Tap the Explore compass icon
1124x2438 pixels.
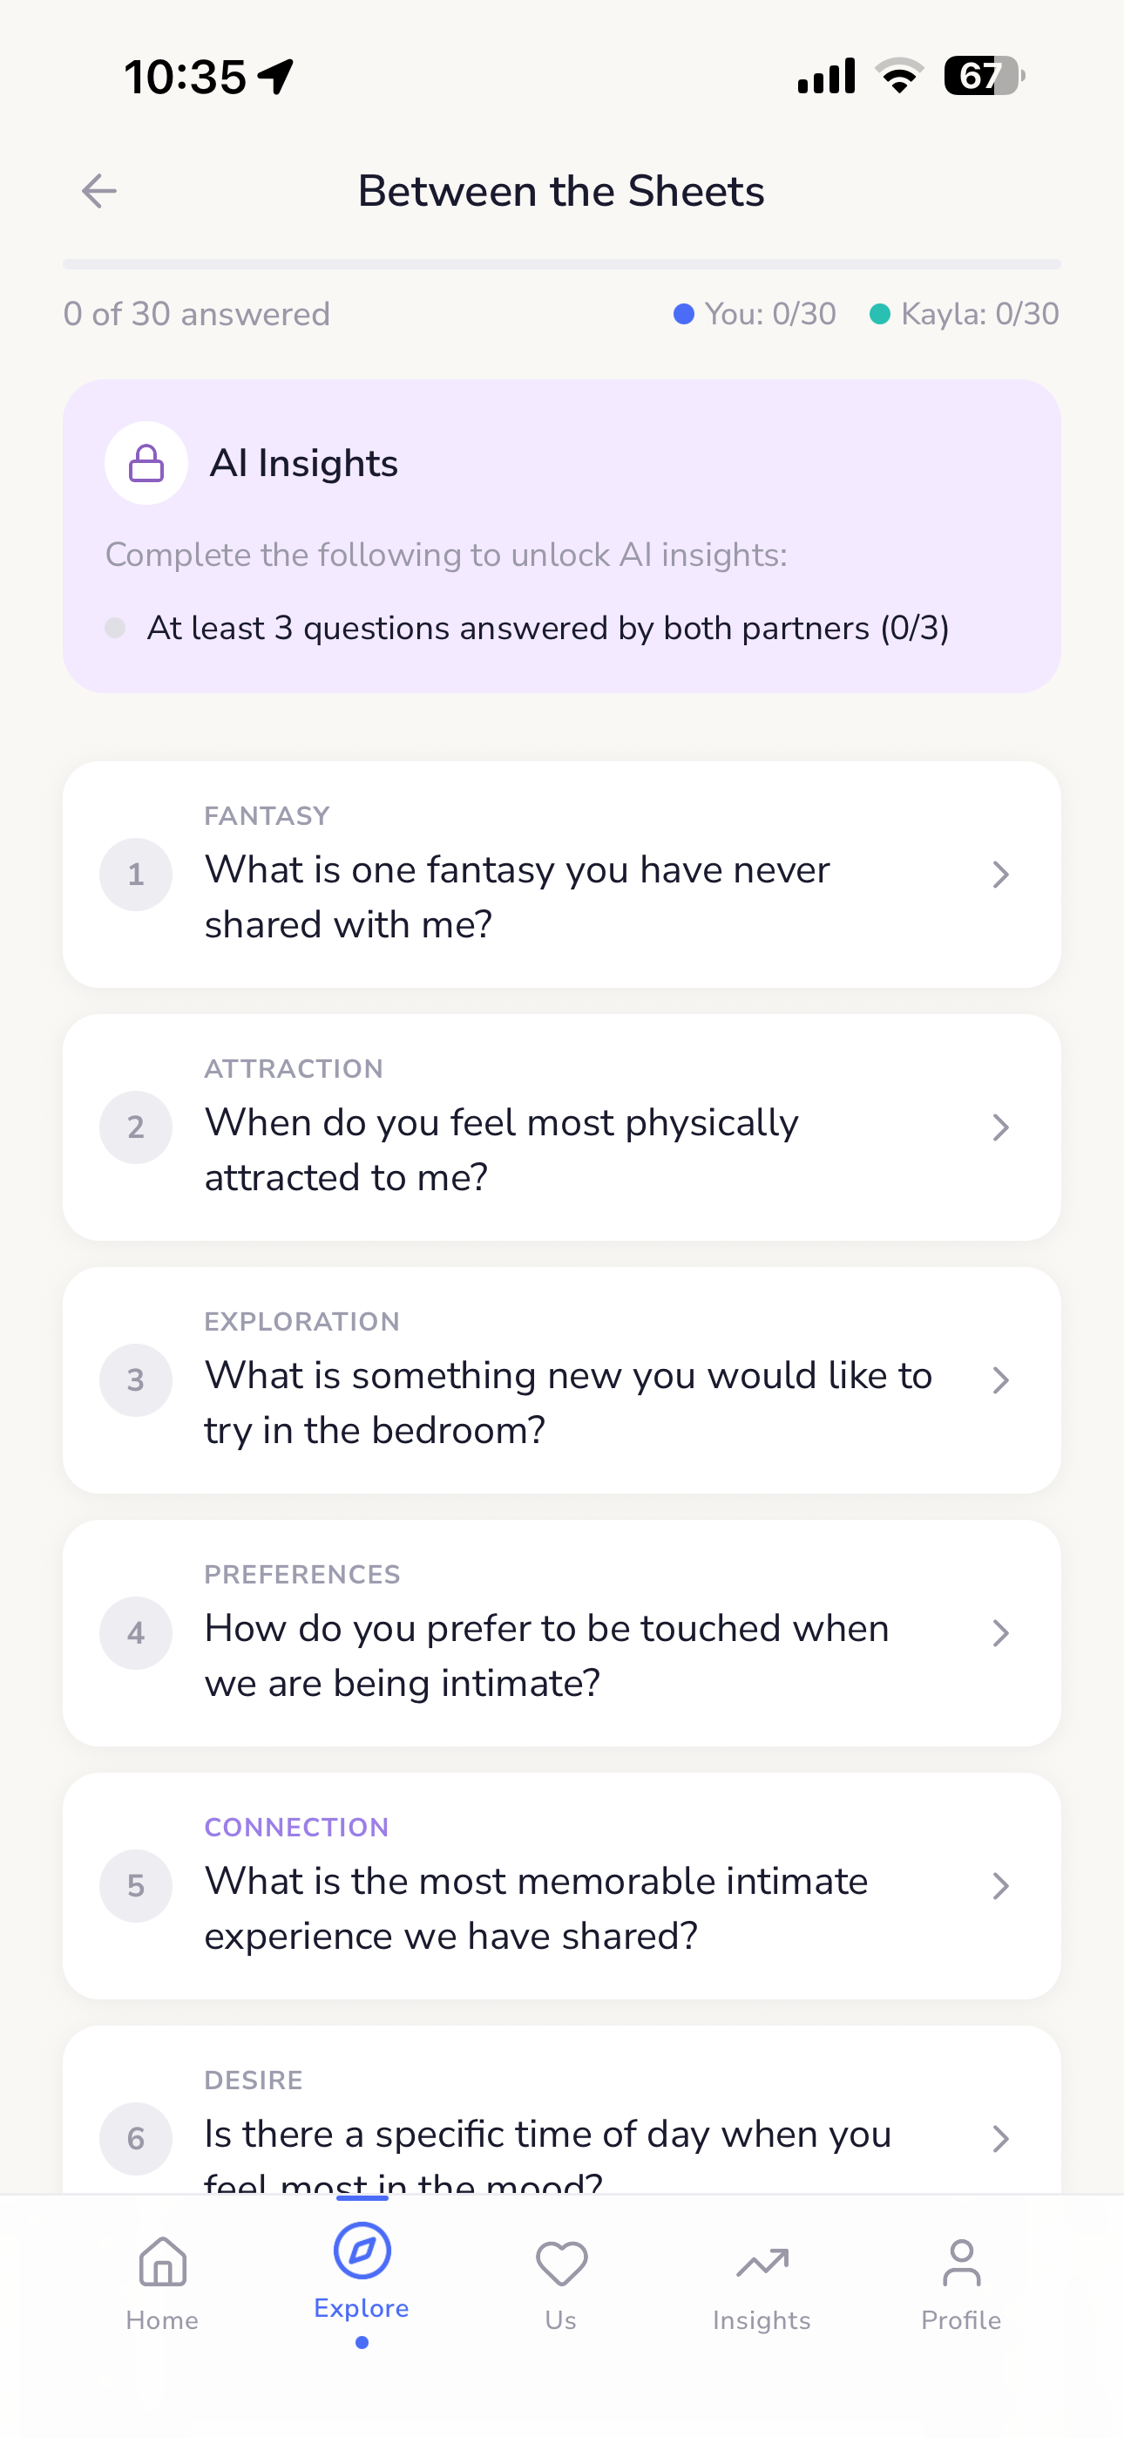[x=362, y=2251]
